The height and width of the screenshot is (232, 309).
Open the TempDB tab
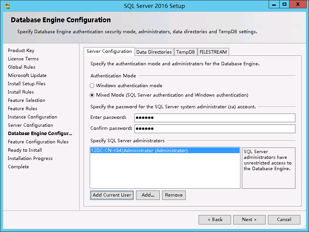pos(185,52)
